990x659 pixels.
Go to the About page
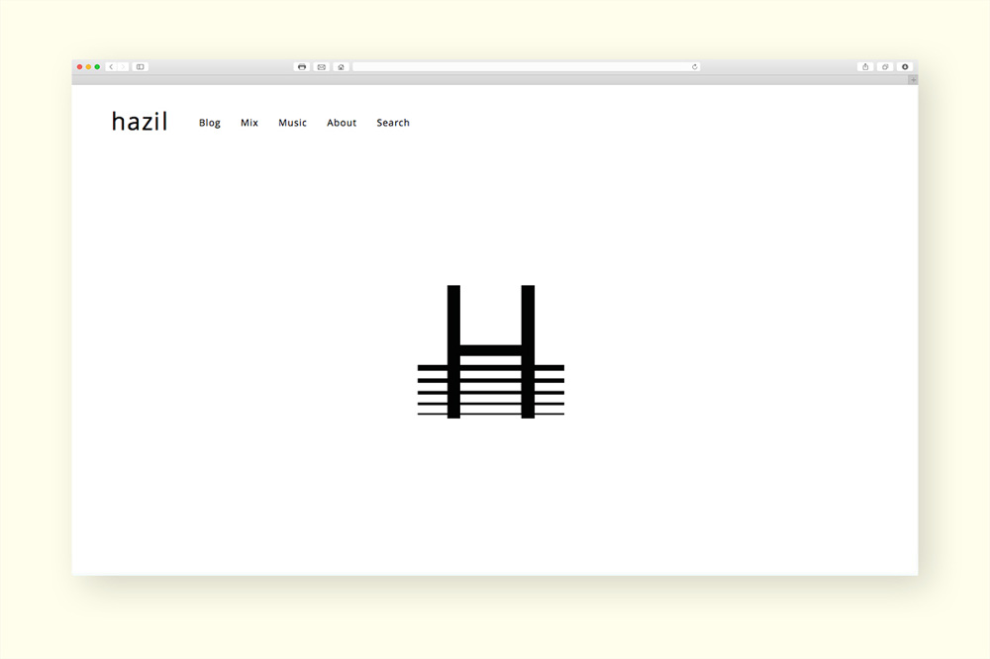pyautogui.click(x=342, y=123)
